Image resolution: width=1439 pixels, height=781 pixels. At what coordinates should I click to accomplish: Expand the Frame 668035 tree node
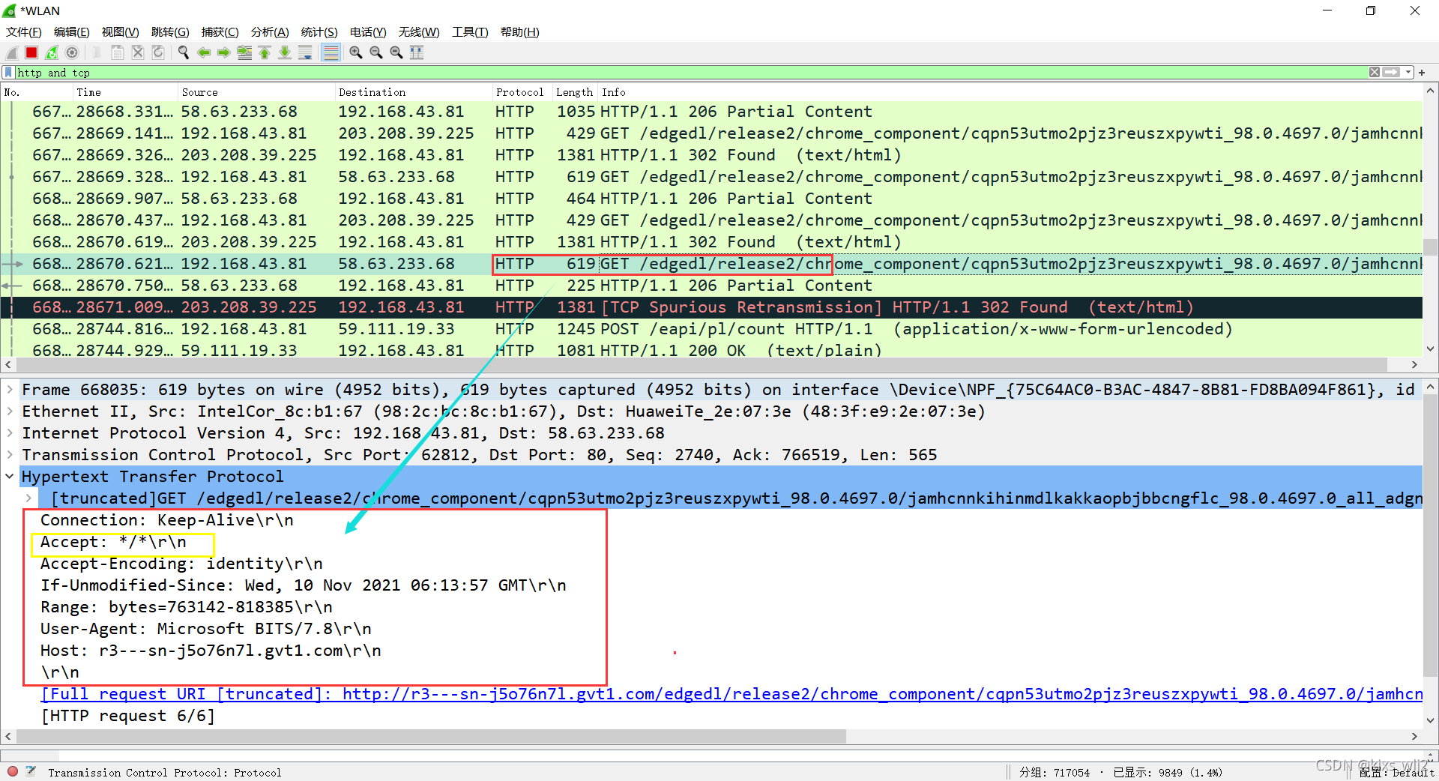10,390
